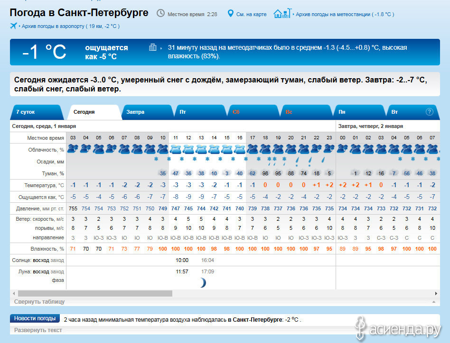Viewport: 450px width, 343px height.
Task: Click the moon phase crescent icon
Action: click(203, 282)
